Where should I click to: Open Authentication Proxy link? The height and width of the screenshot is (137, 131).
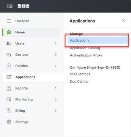(86, 55)
